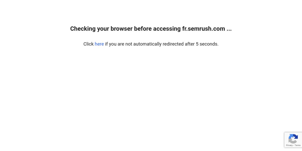302x151 pixels.
Task: Open the reCAPTCHA Terms link
Action: [x=298, y=145]
